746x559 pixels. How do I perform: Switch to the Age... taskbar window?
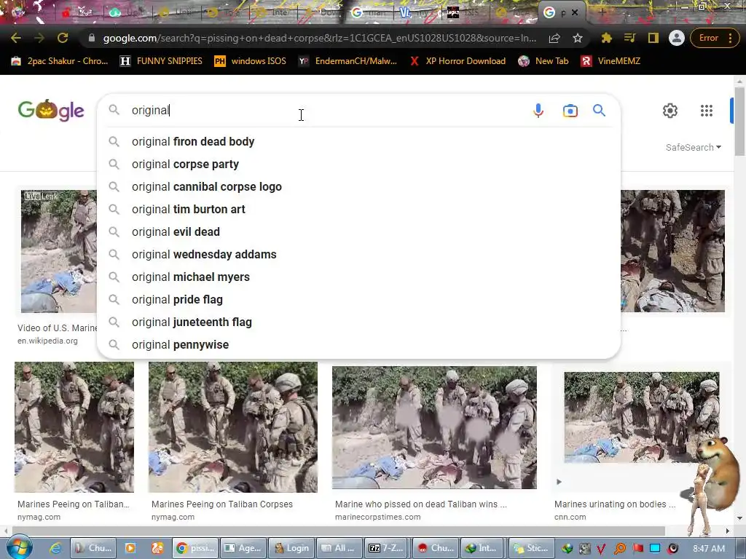(x=243, y=548)
